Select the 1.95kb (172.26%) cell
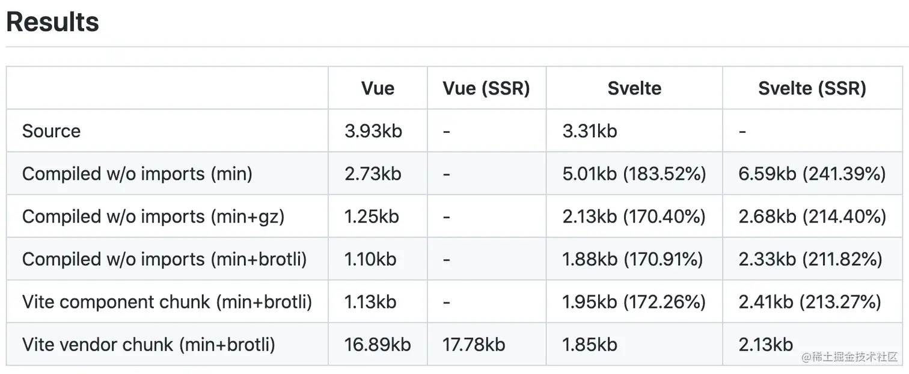The width and height of the screenshot is (909, 374). click(x=634, y=302)
